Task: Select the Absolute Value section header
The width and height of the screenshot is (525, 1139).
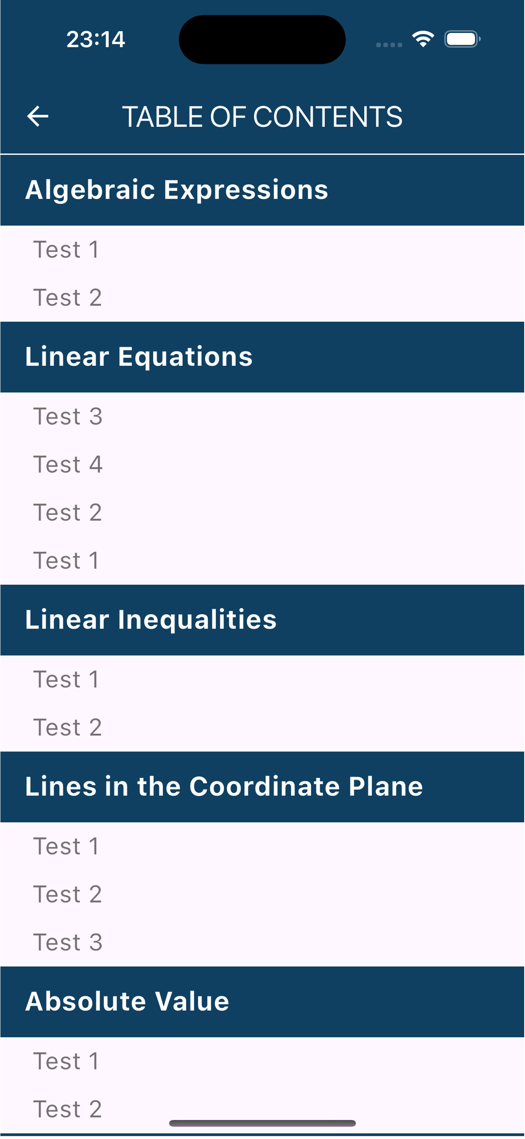Action: pos(262,1002)
